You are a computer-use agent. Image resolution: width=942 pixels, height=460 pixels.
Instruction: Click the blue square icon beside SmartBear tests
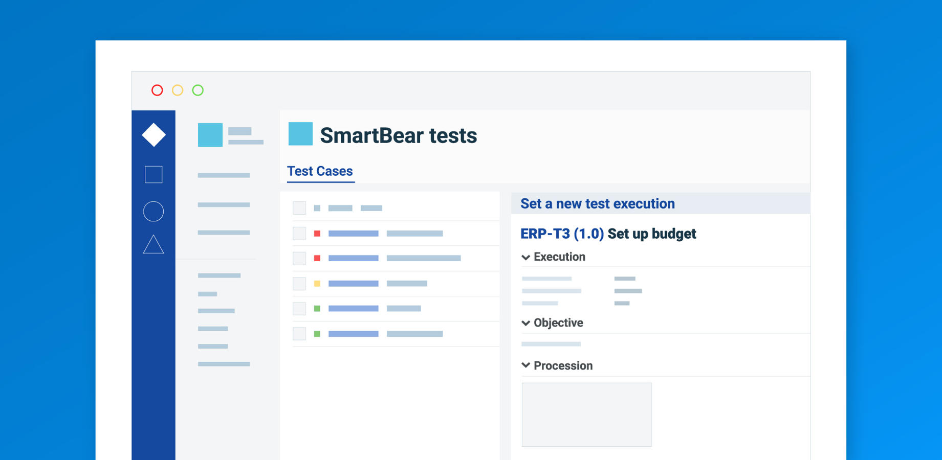coord(300,134)
